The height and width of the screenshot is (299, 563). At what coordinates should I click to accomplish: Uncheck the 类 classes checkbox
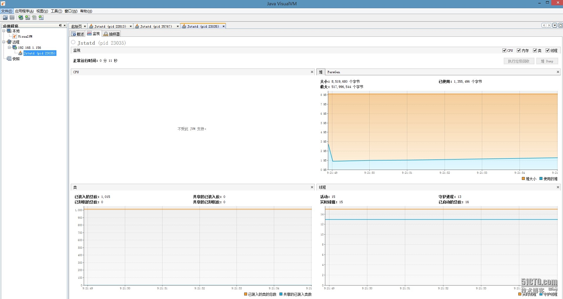pos(535,51)
